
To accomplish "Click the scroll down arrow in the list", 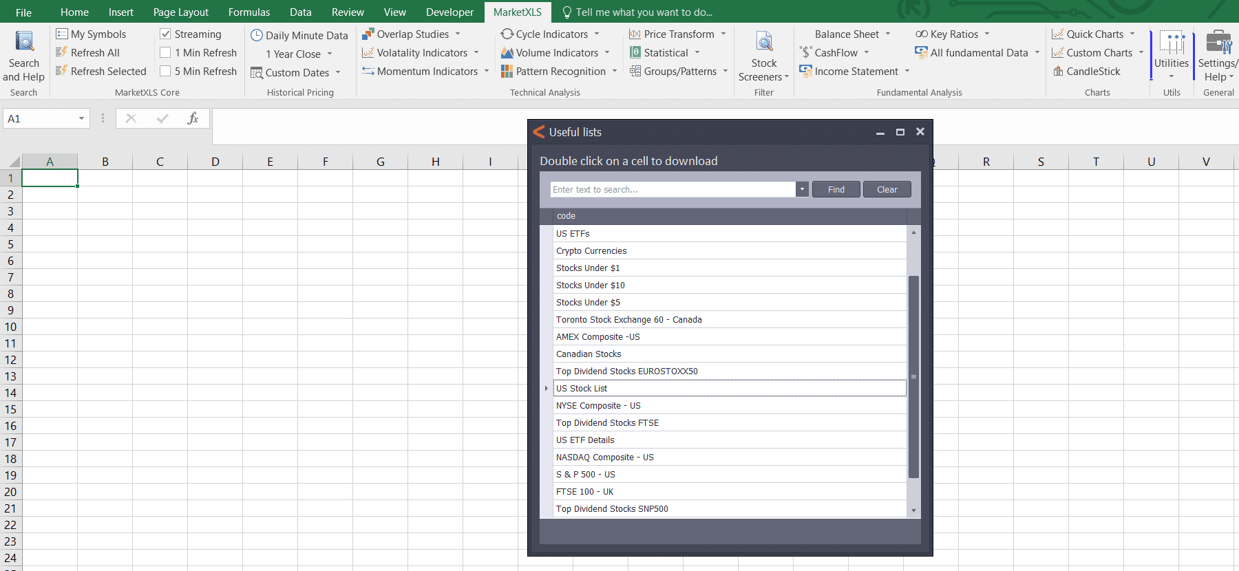I will pyautogui.click(x=914, y=510).
